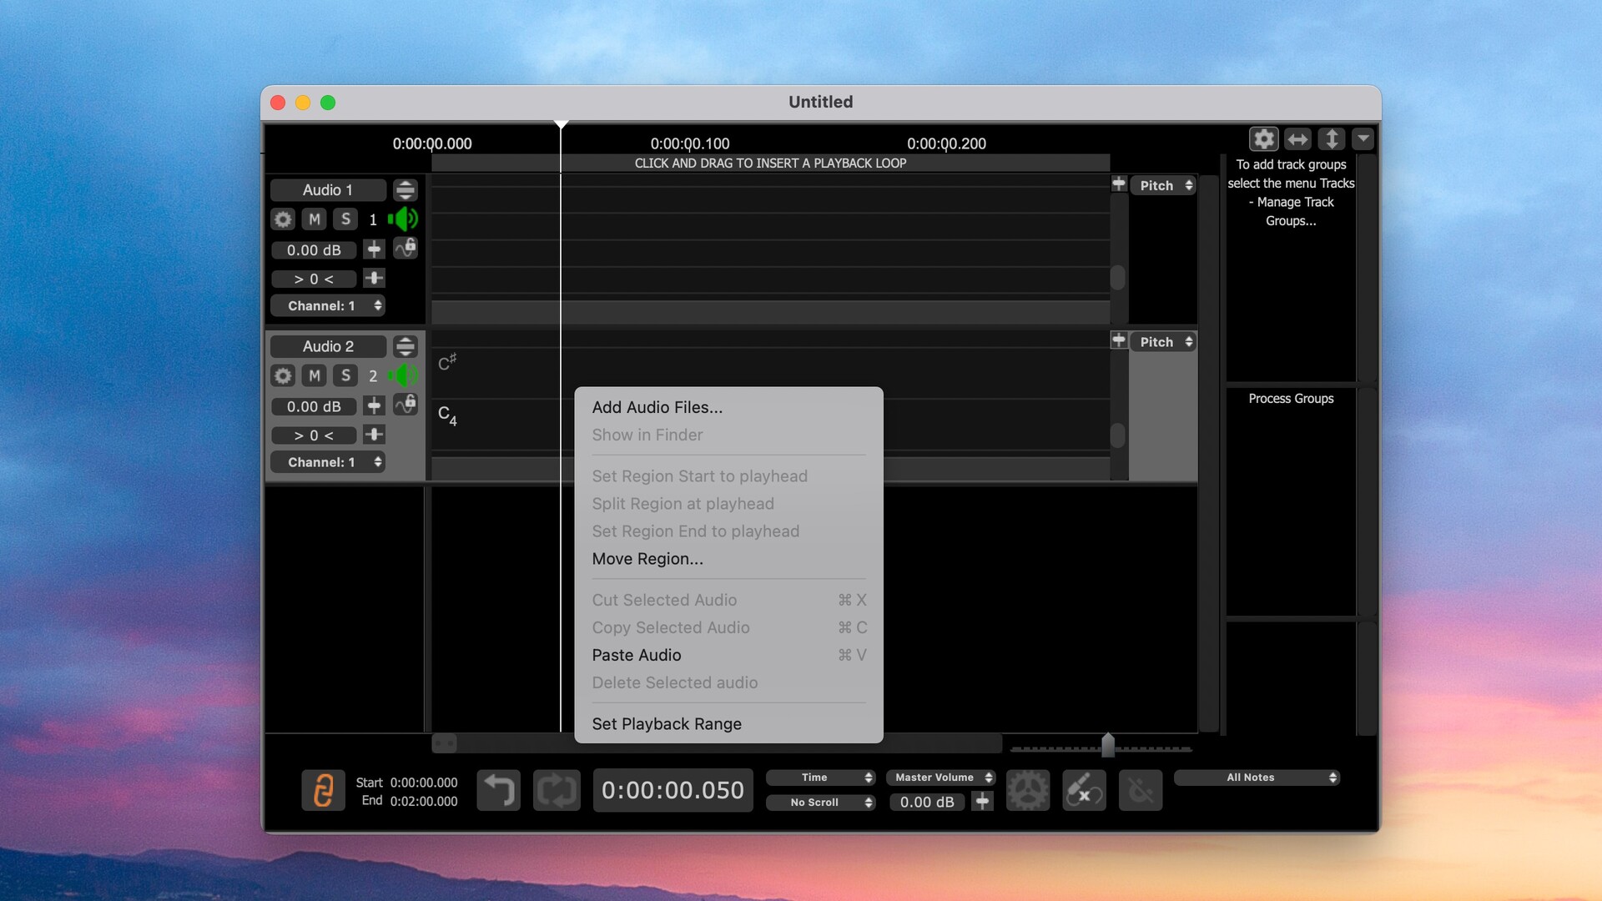Open the Channel: 1 dropdown on Audio 2
The width and height of the screenshot is (1602, 901).
[x=327, y=462]
